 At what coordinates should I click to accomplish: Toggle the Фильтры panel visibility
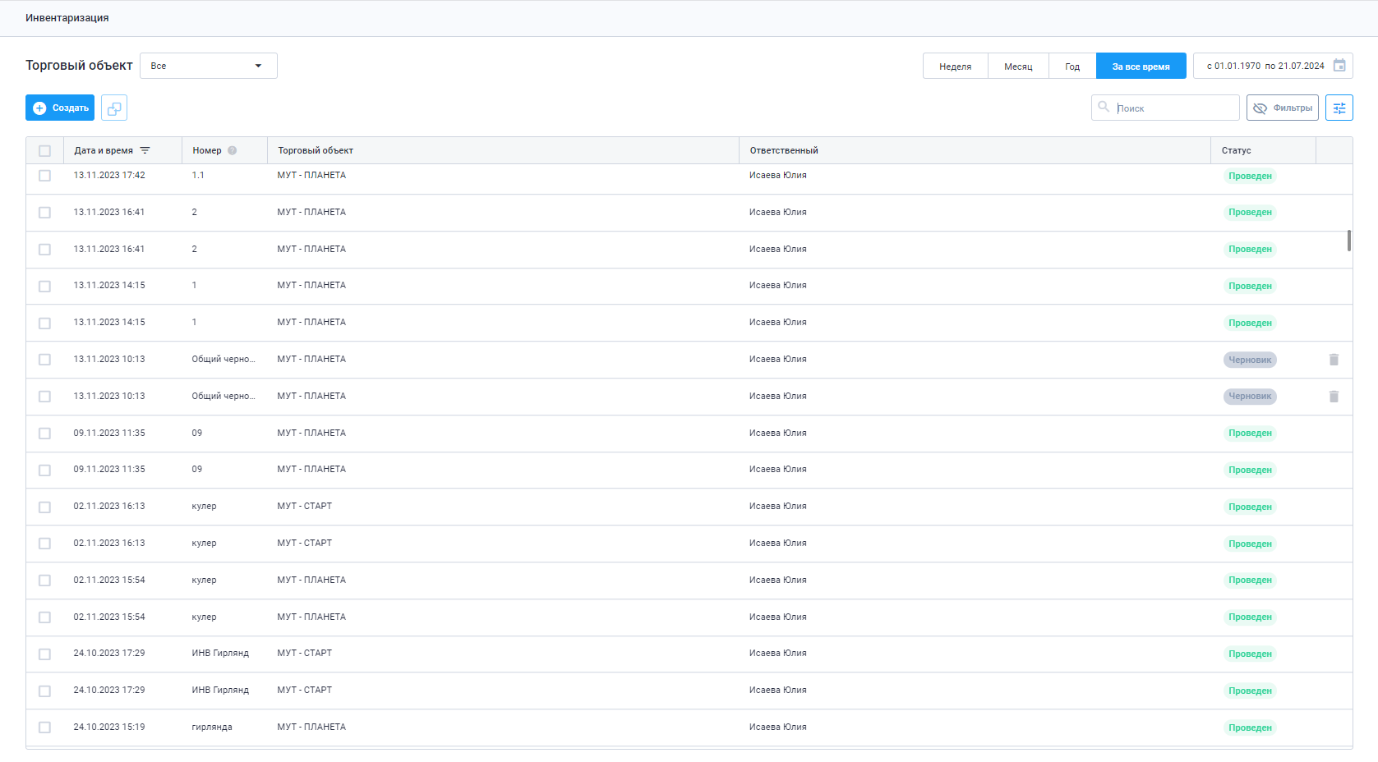pos(1282,108)
